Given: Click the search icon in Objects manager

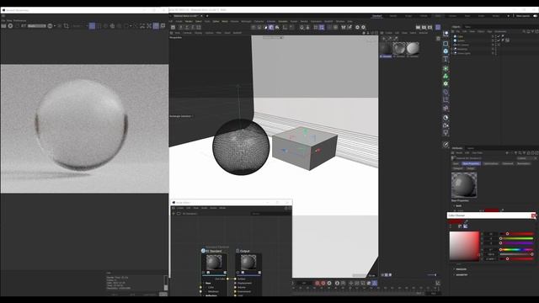Looking at the screenshot, I should [x=524, y=31].
